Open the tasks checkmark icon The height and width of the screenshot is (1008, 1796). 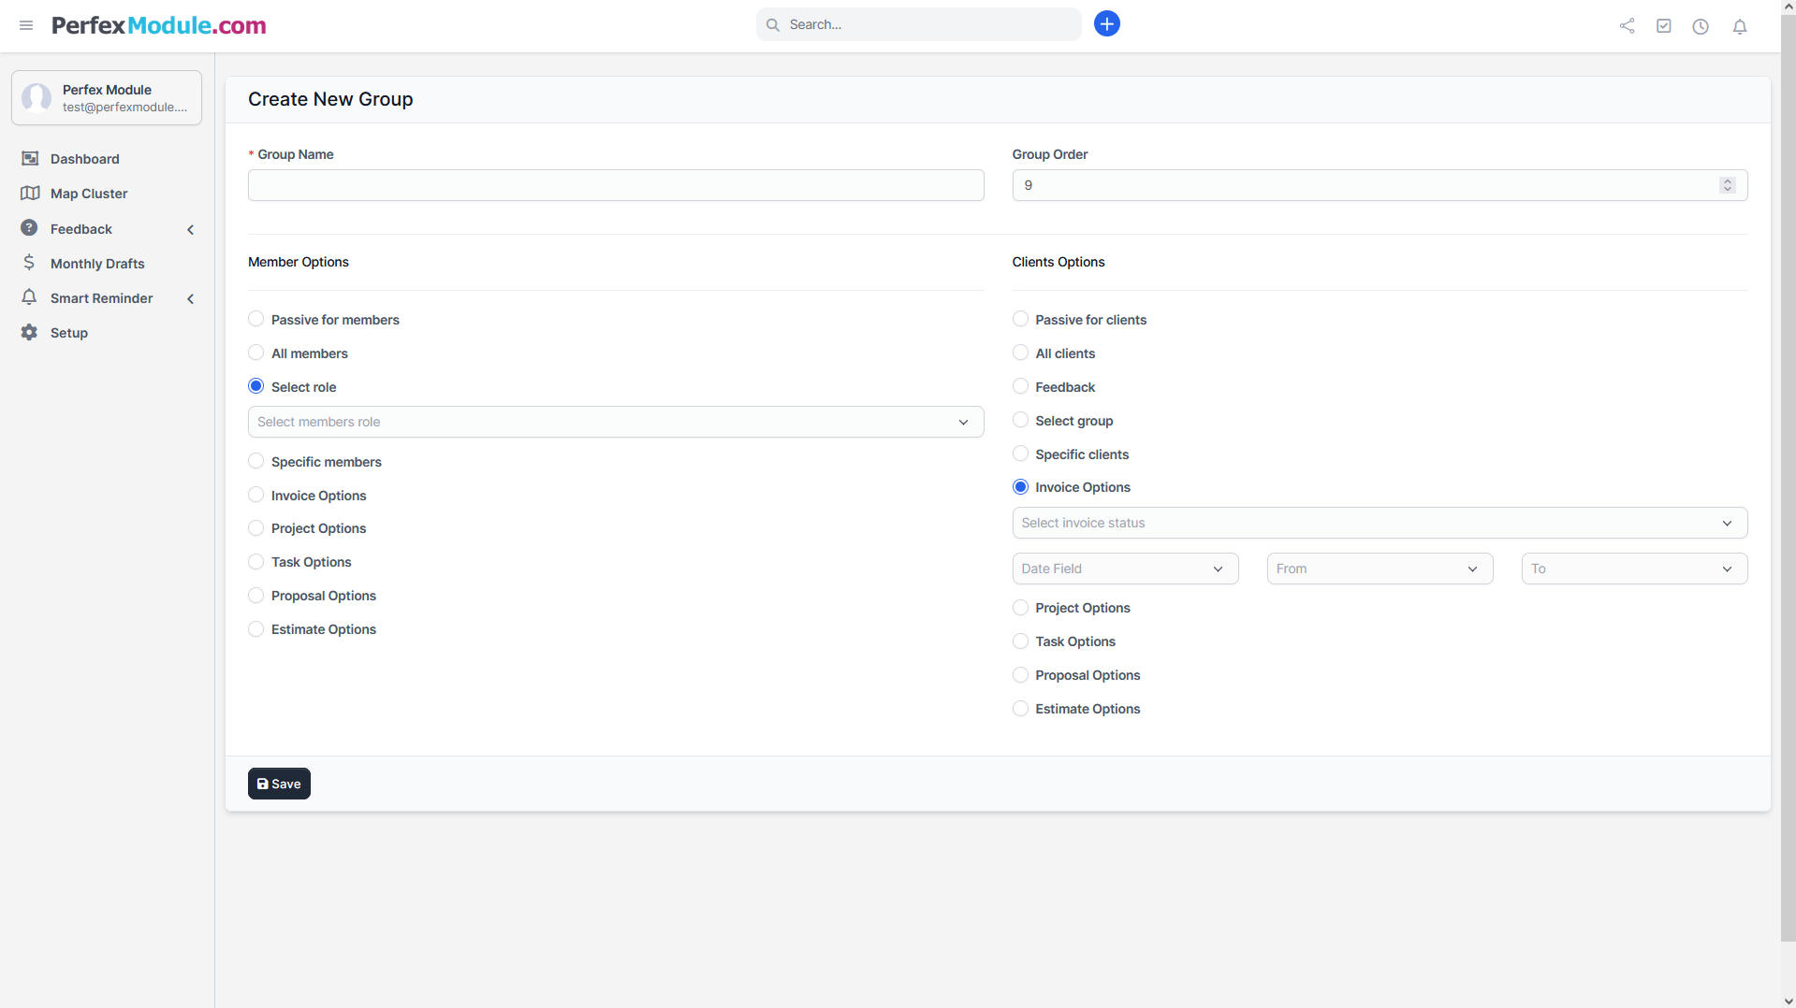[1663, 26]
